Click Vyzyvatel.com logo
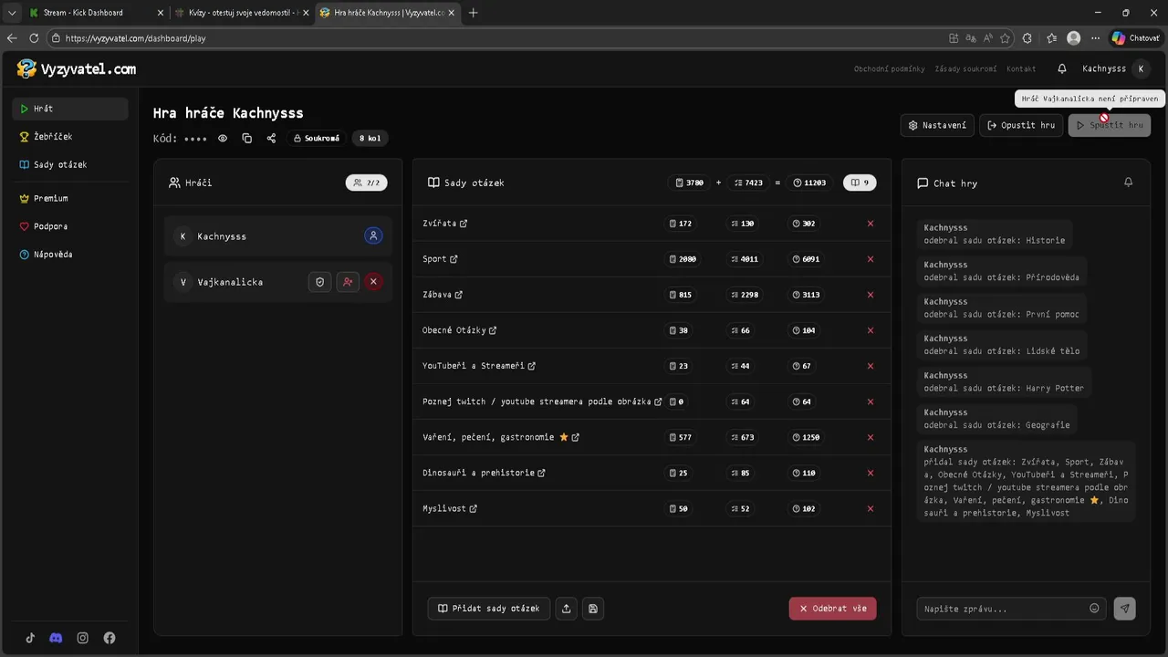The image size is (1168, 657). (77, 68)
